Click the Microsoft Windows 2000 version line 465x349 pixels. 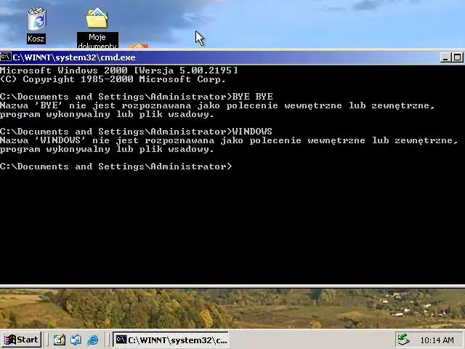[x=119, y=71]
